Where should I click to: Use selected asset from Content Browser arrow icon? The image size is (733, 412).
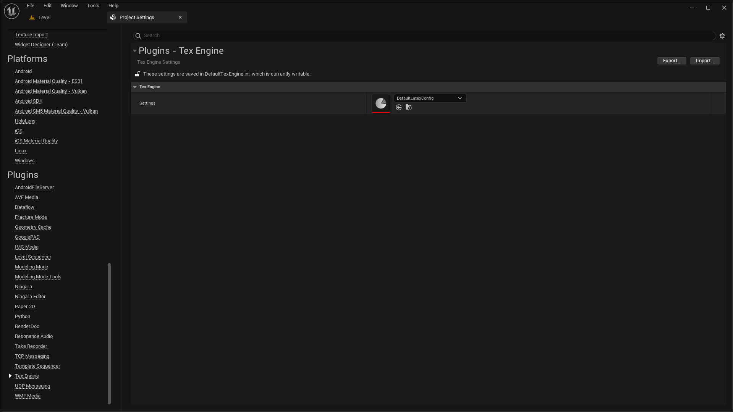(x=399, y=107)
